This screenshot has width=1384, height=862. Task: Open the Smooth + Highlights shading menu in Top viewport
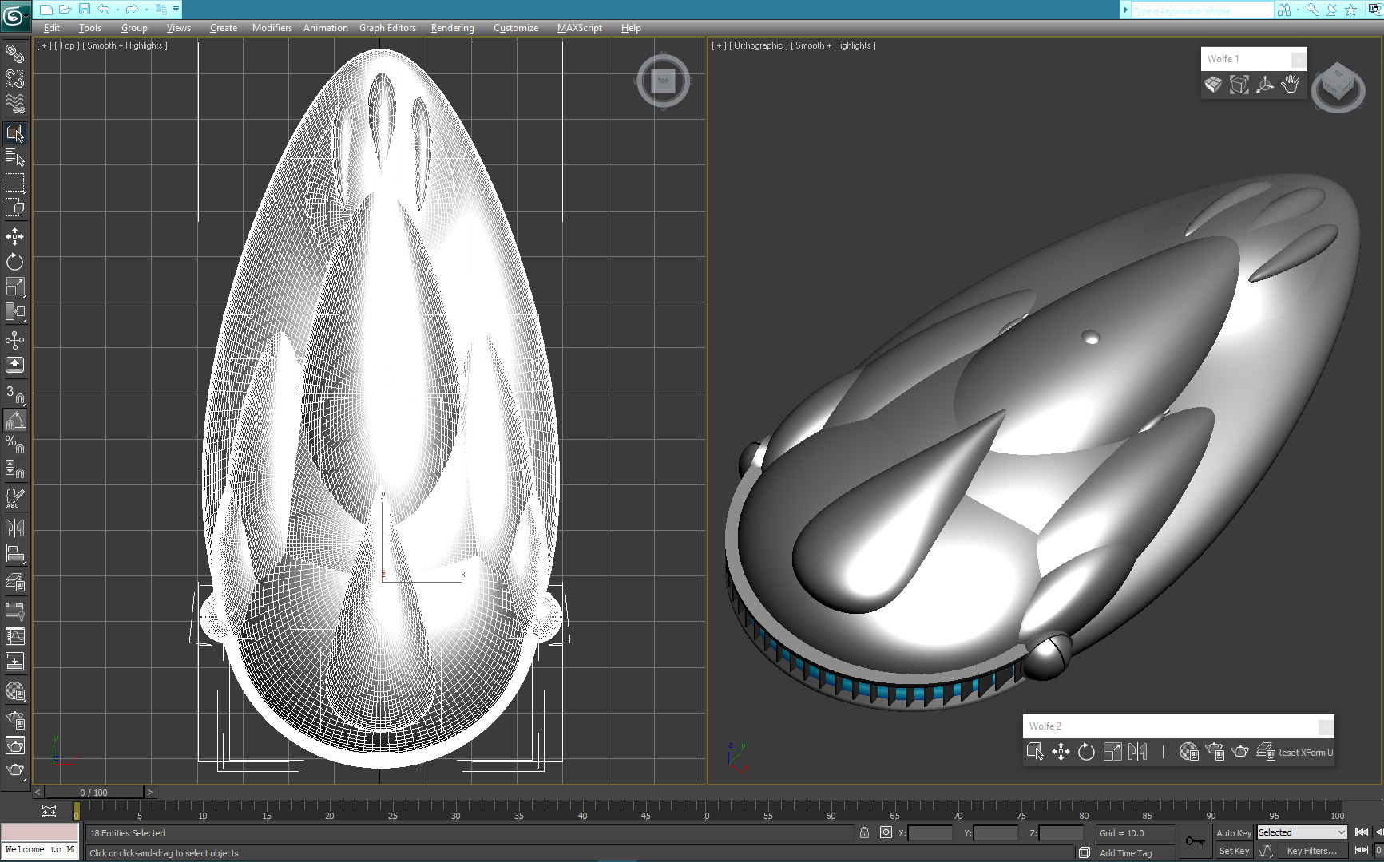(x=126, y=45)
